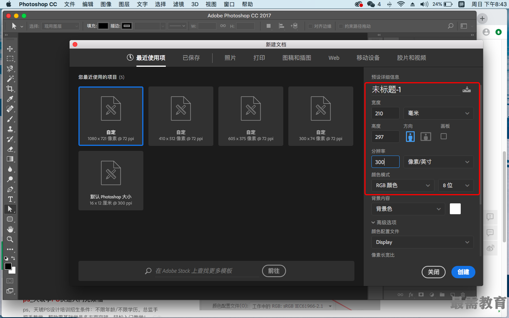Save the document preset icon

coord(466,90)
